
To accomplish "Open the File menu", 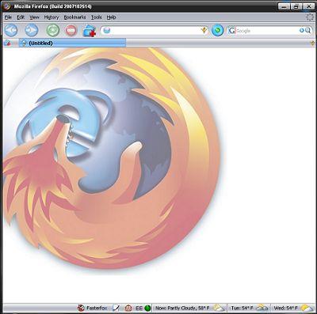I will coord(8,17).
